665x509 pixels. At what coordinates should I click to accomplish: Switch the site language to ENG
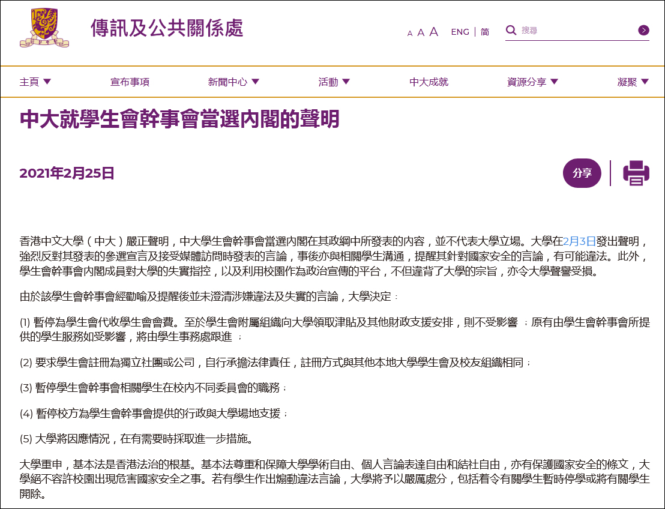pos(460,32)
